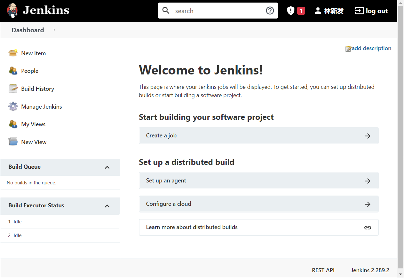
Task: Click the red notification badge showing 1
Action: click(301, 11)
